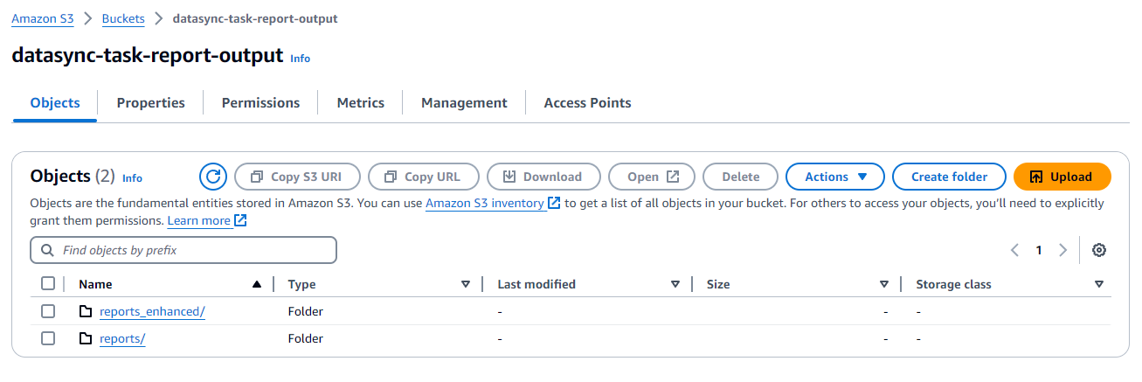
Task: Click folder icon beside reports/
Action: [x=86, y=338]
